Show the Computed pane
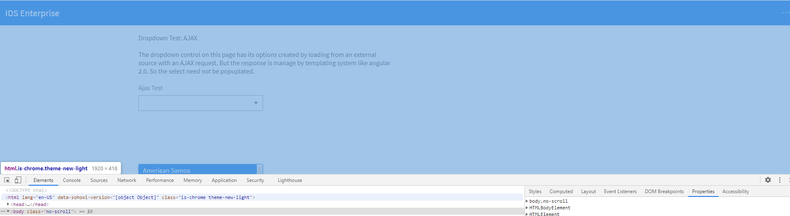This screenshot has width=790, height=216. pos(561,191)
